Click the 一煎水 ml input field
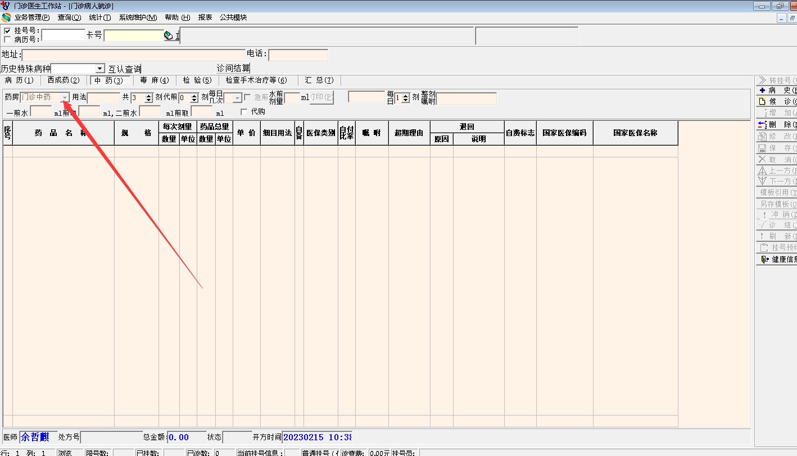The image size is (797, 456). click(x=41, y=112)
